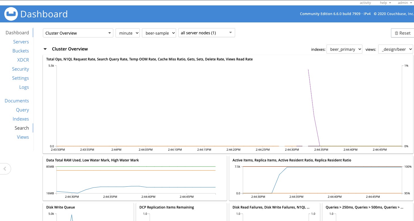The height and width of the screenshot is (221, 414).
Task: Navigate to the Query section
Action: click(22, 110)
